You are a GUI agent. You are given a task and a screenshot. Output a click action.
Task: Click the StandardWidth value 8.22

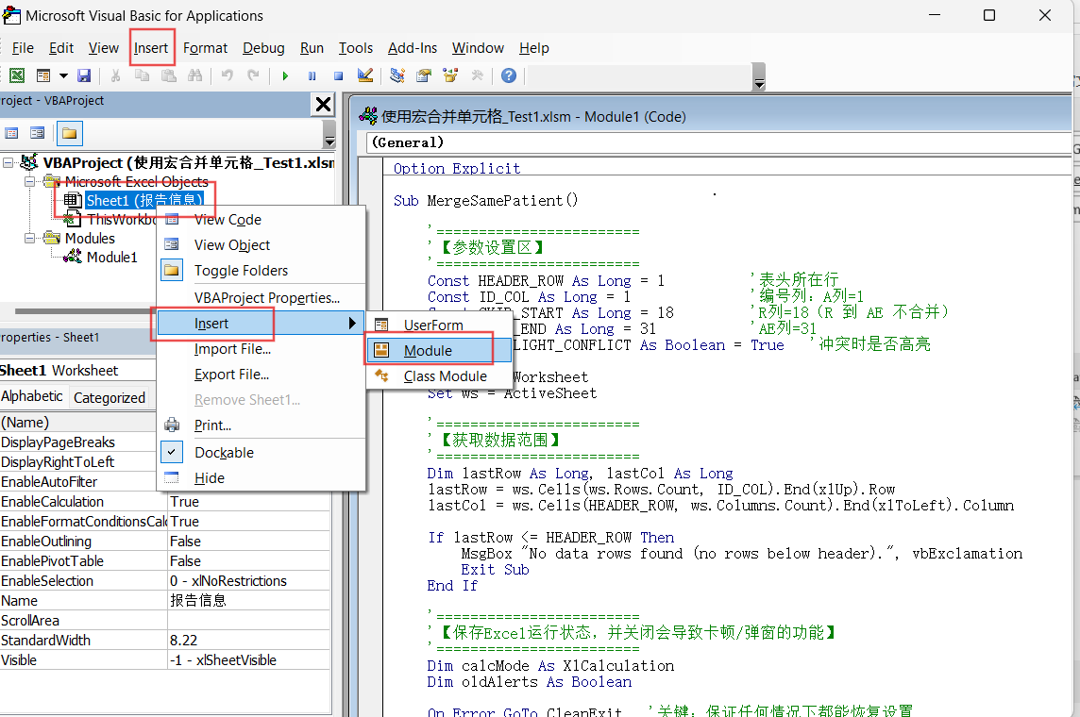(x=248, y=640)
